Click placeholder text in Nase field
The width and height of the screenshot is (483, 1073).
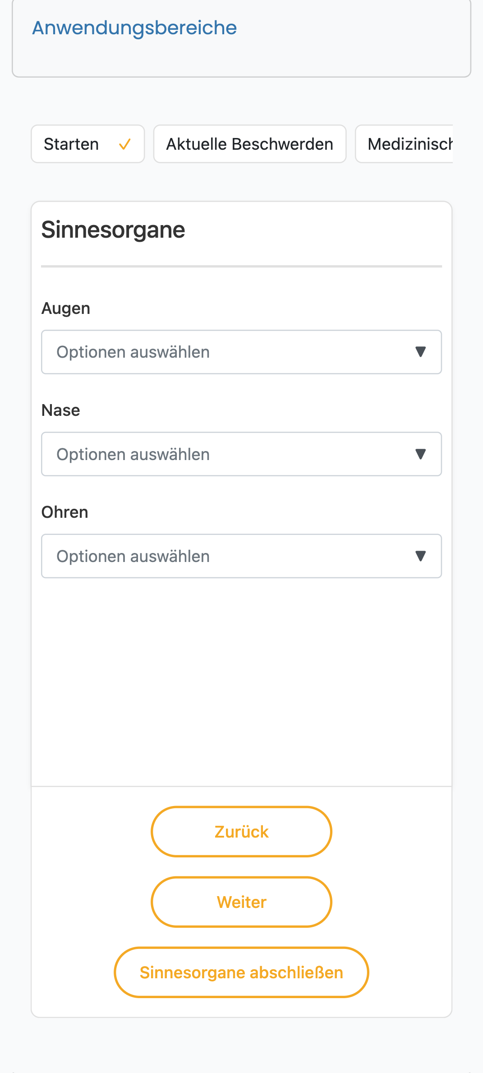(x=133, y=455)
